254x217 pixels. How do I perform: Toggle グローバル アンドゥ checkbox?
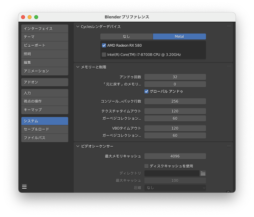[x=146, y=91]
